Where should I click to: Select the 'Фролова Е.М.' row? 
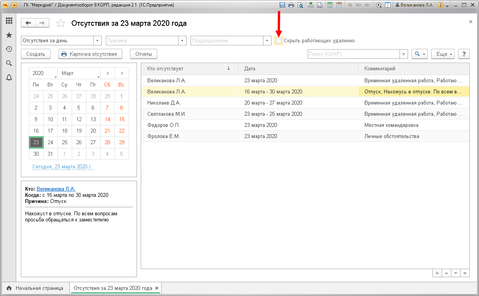coord(305,136)
